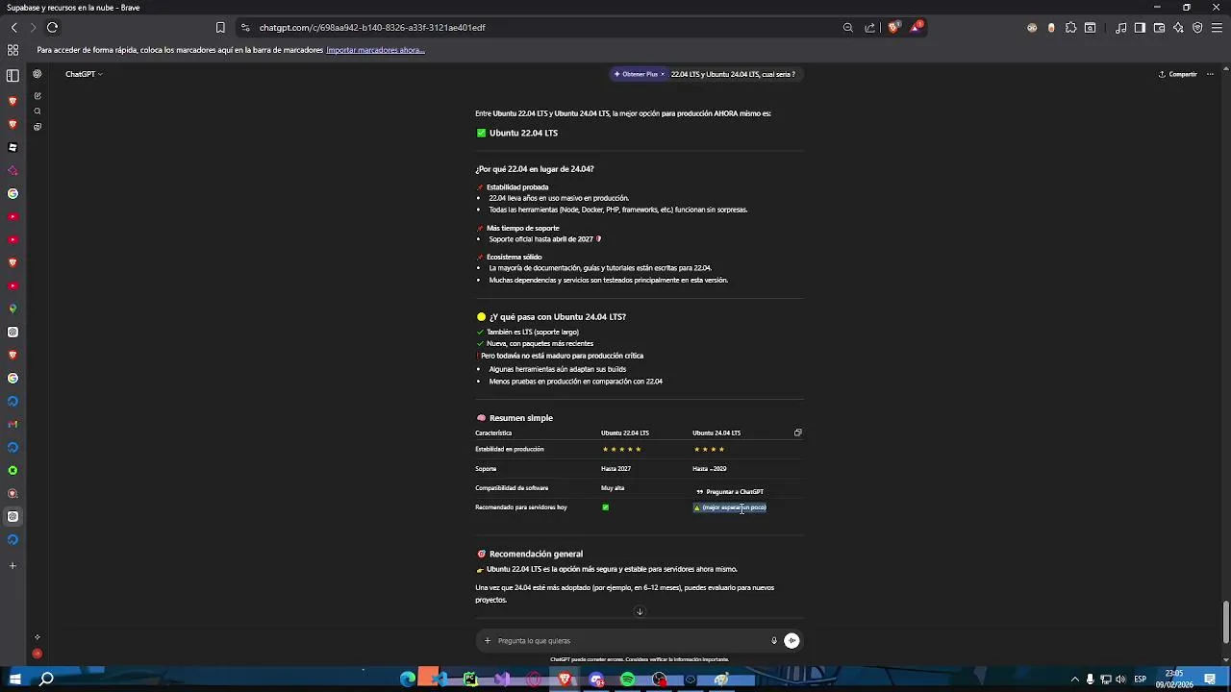The image size is (1231, 692).
Task: Copy the table with the copy icon
Action: click(797, 432)
